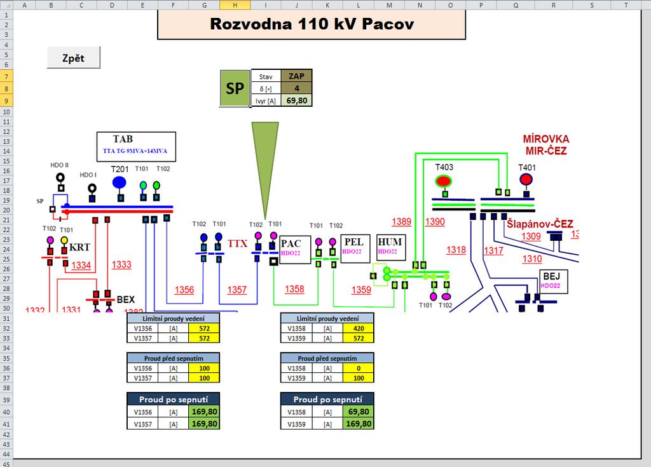Select column H header

[235, 5]
